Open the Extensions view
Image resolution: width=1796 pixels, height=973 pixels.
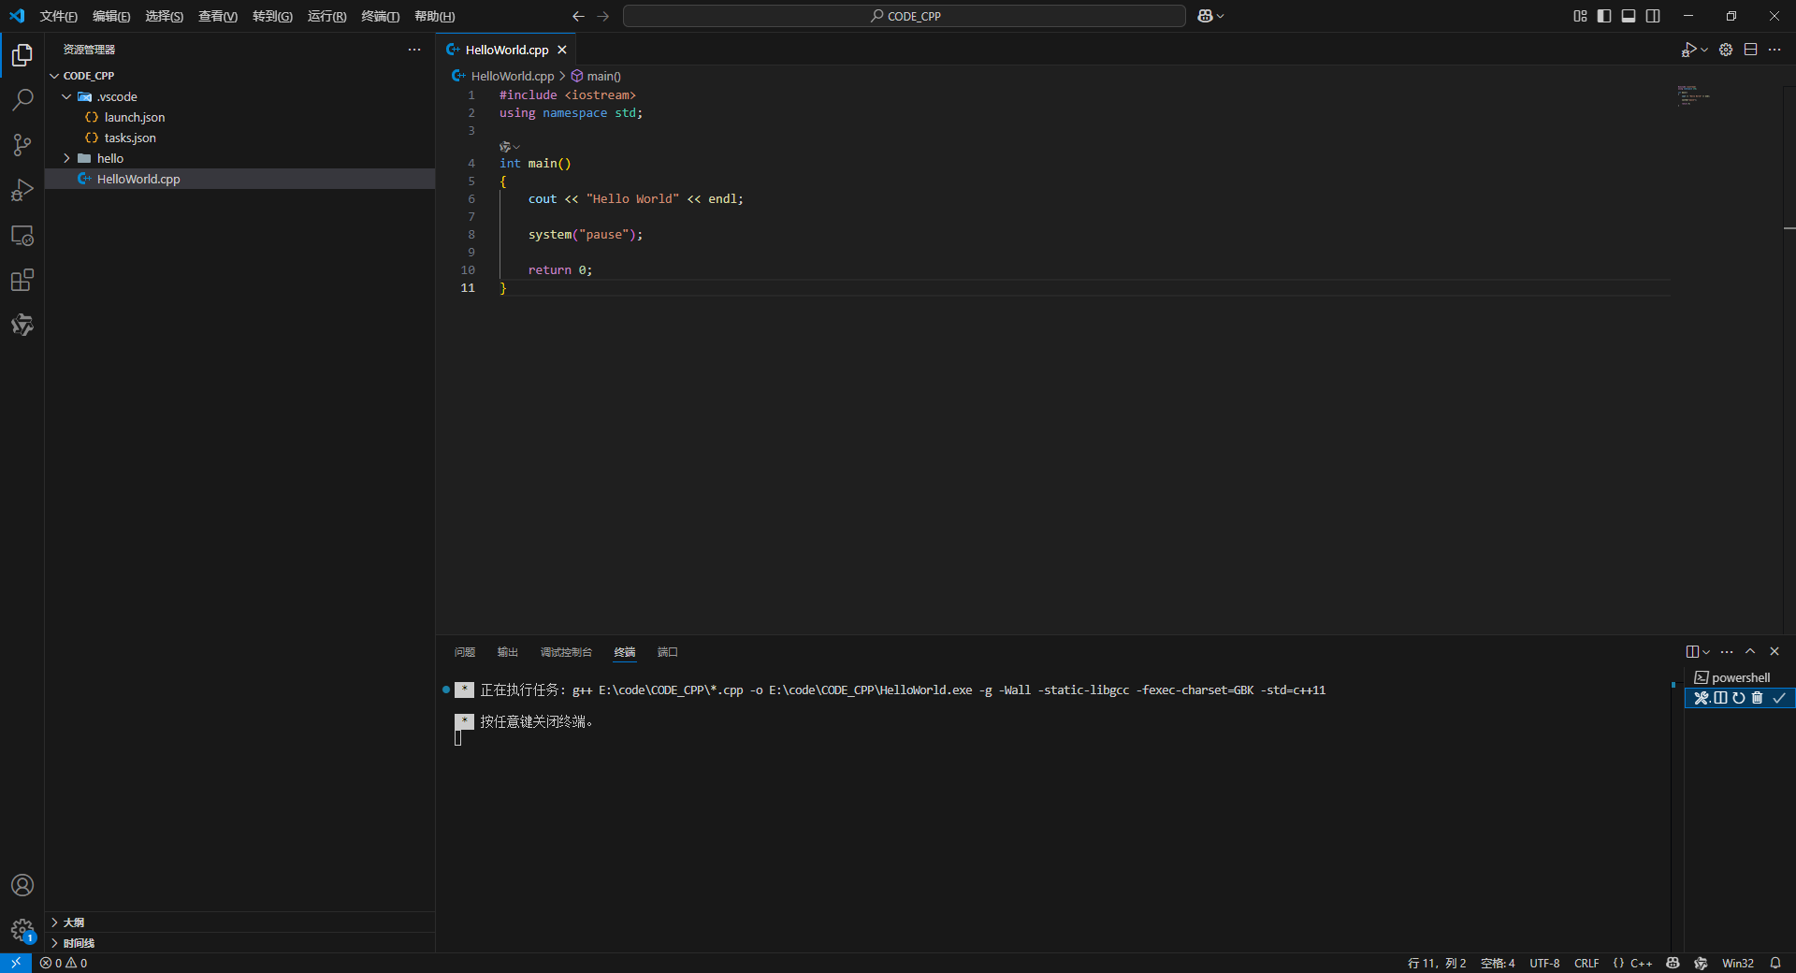(22, 280)
